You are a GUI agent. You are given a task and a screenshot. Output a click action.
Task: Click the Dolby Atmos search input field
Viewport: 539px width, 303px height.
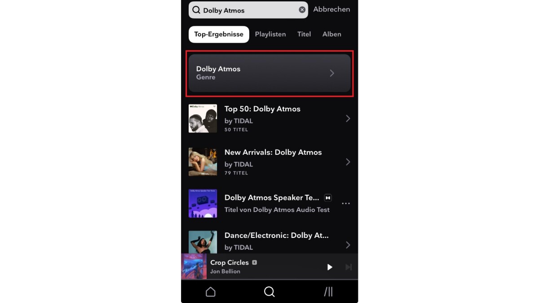pos(248,10)
